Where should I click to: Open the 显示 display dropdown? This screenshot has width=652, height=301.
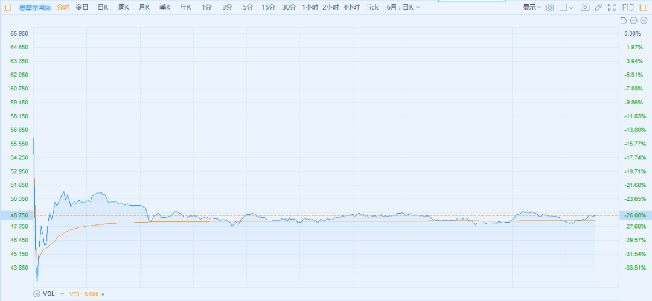532,7
